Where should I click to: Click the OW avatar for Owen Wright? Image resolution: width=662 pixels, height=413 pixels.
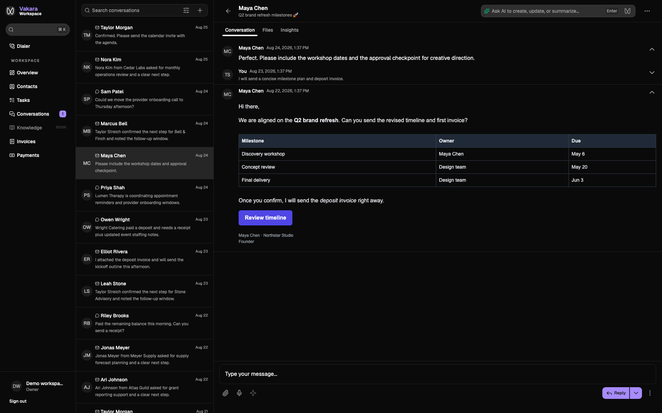coord(87,227)
